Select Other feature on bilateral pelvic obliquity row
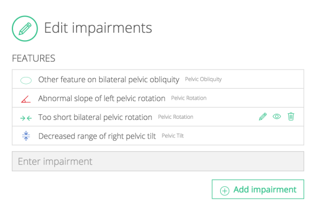The height and width of the screenshot is (219, 316). coord(158,79)
